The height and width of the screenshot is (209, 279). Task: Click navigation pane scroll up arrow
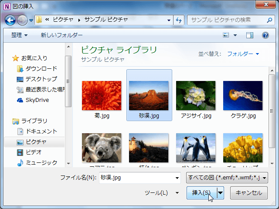pyautogui.click(x=68, y=47)
